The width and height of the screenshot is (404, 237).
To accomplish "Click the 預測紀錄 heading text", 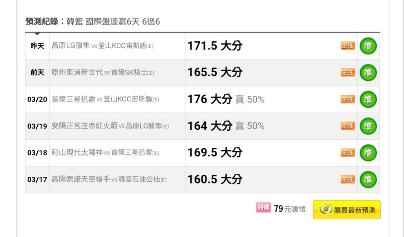I will (x=42, y=21).
